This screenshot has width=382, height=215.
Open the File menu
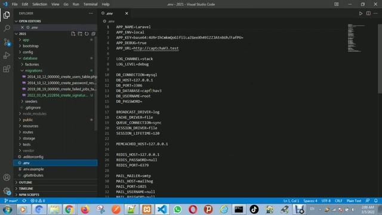(14, 4)
